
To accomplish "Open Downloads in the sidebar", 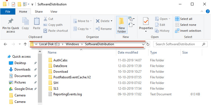I will pos(20,69).
